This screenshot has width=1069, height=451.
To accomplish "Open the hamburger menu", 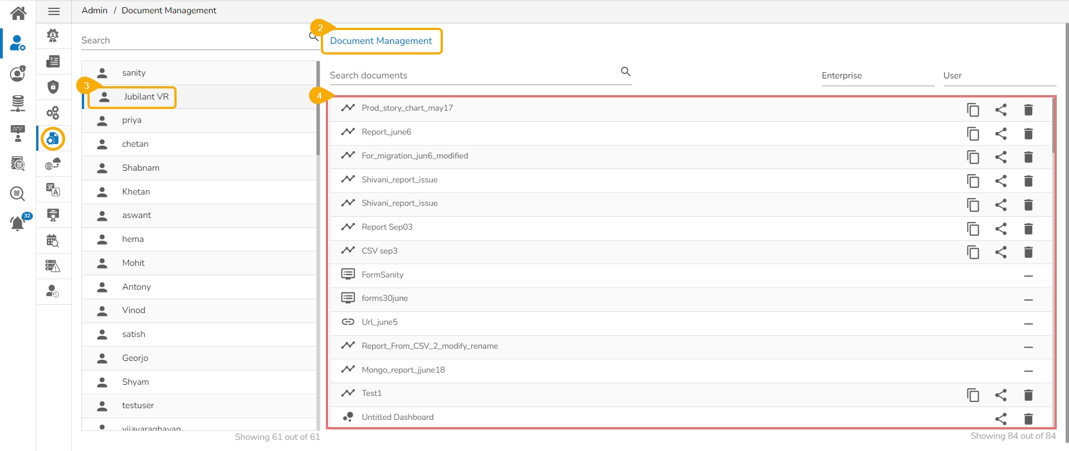I will (x=54, y=11).
